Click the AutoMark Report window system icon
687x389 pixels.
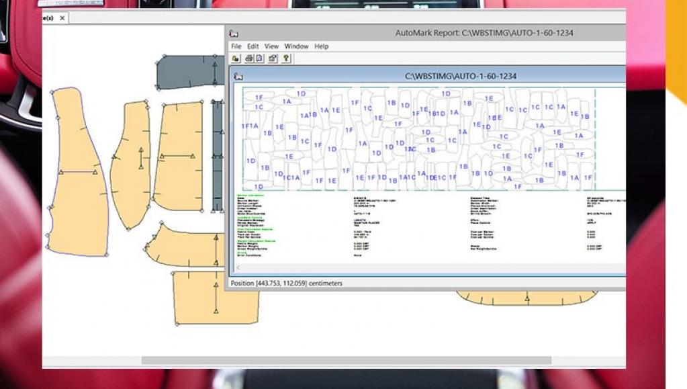pyautogui.click(x=233, y=33)
